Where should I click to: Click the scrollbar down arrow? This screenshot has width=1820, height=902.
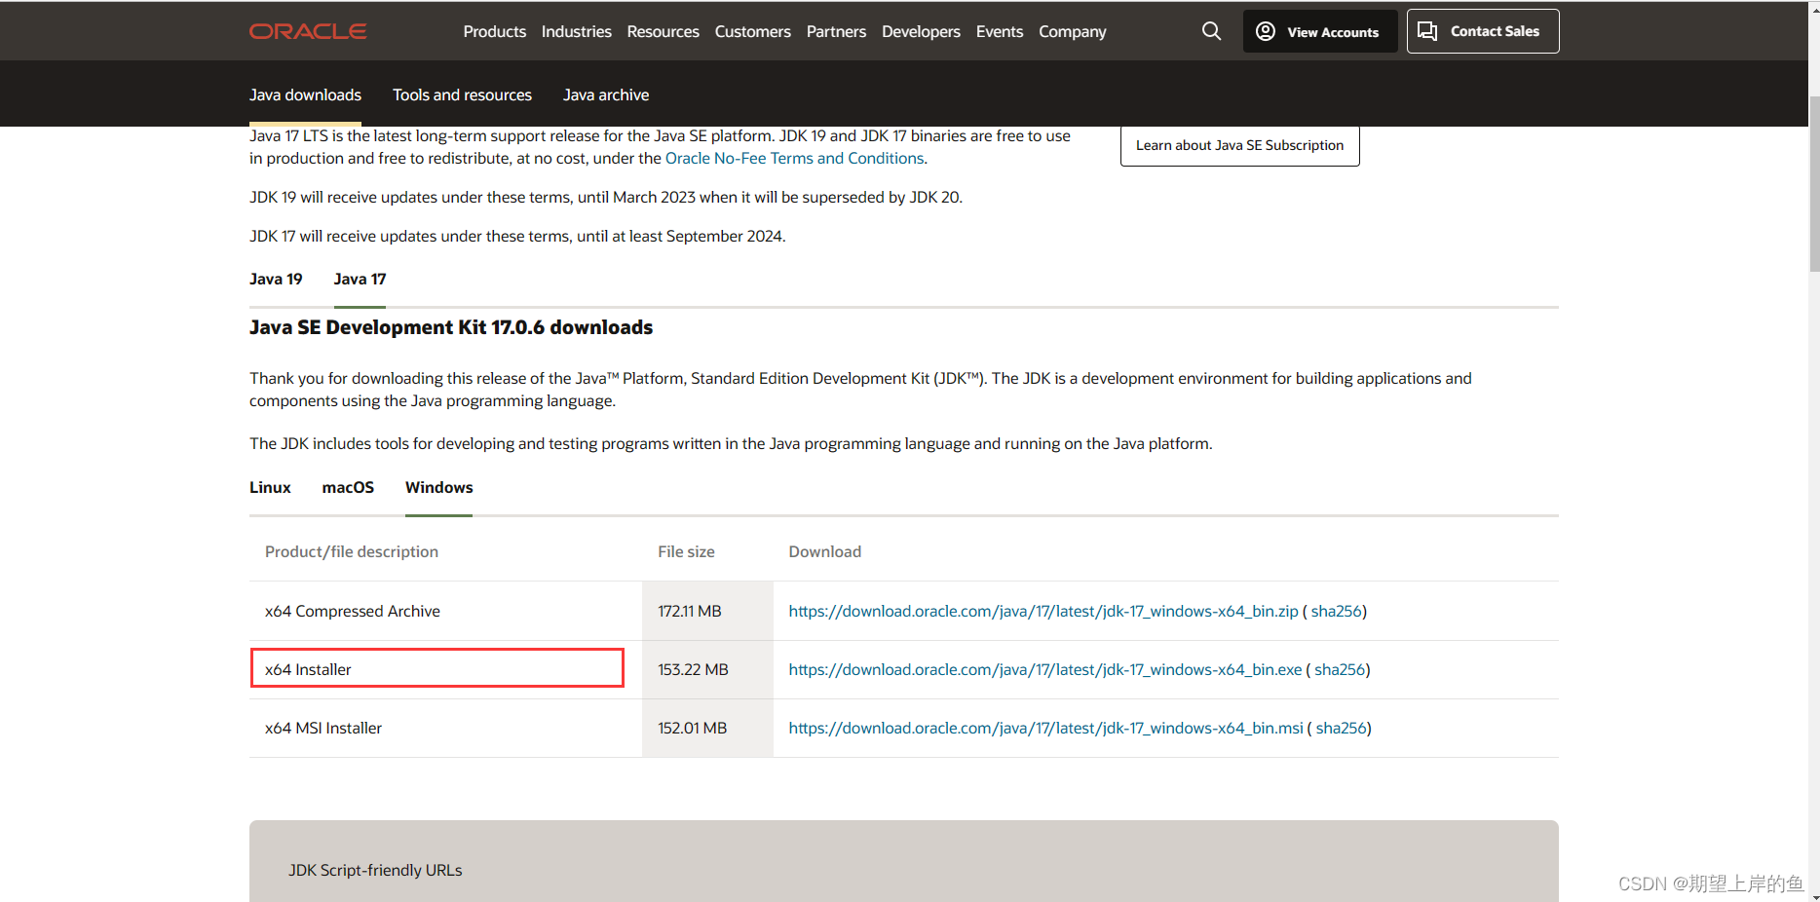[x=1814, y=895]
